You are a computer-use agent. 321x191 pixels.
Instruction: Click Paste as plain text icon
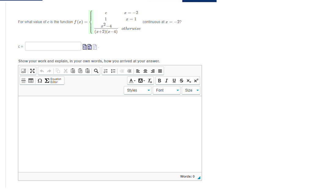[80, 71]
